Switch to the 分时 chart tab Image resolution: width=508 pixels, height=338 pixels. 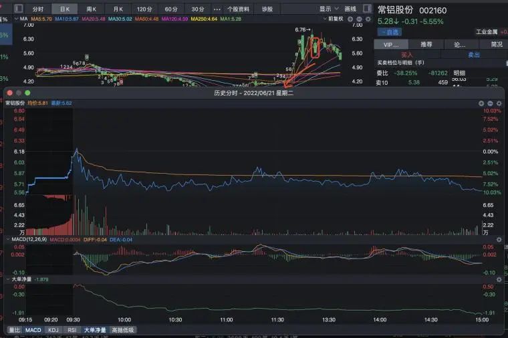(38, 9)
